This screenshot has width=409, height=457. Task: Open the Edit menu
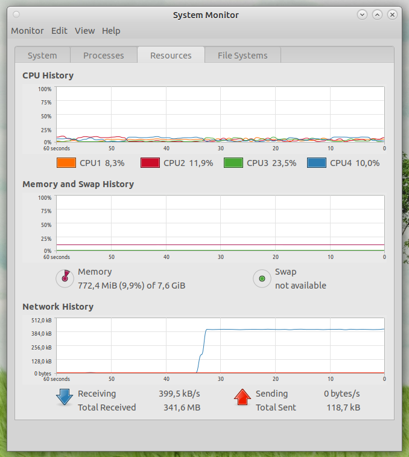60,31
